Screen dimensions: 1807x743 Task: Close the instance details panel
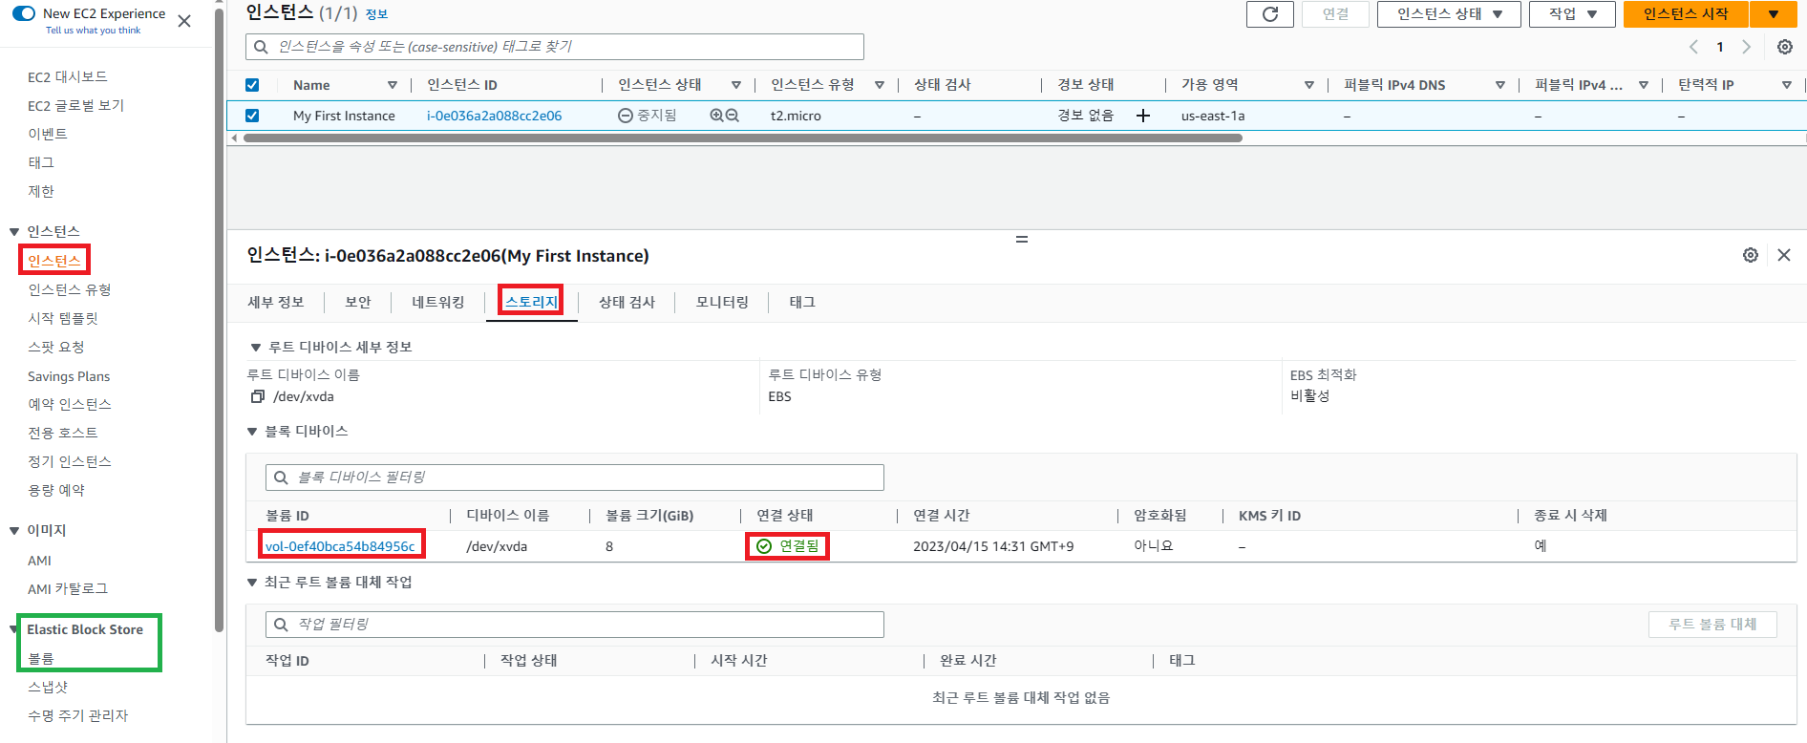coord(1783,255)
